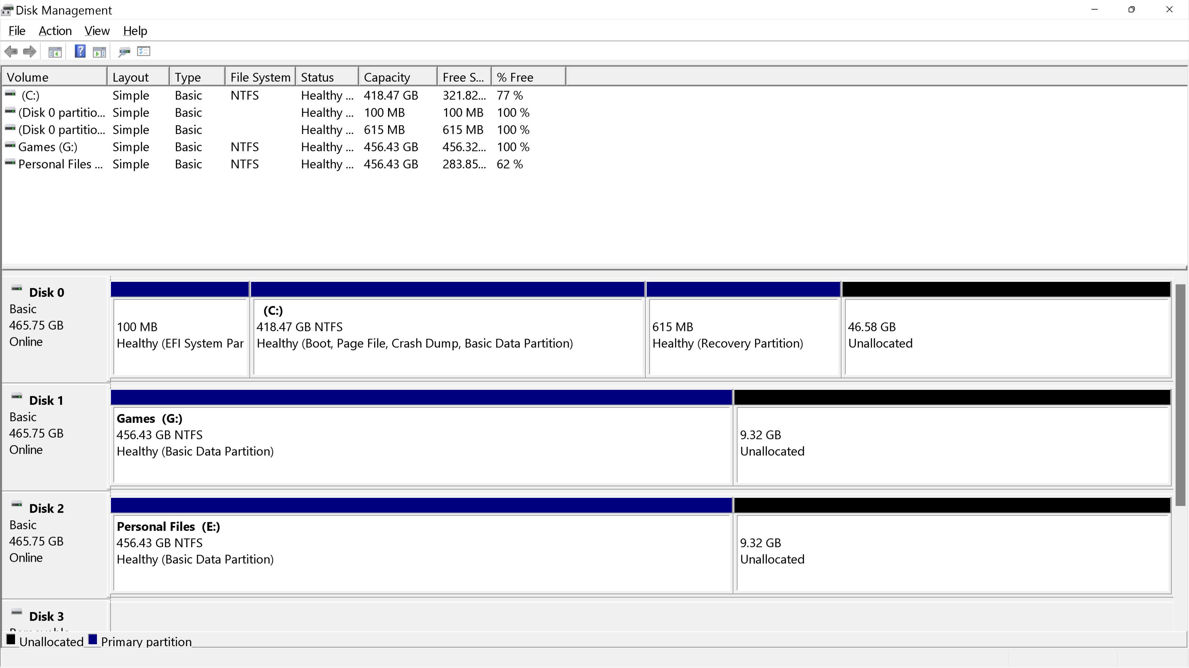Screen dimensions: 1189x668
Task: Select the Personal Files volume list row
Action: click(284, 164)
